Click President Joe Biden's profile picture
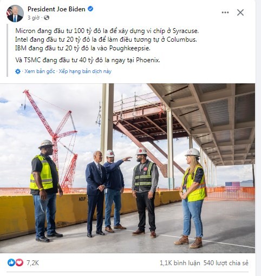261x276 pixels. coord(15,14)
